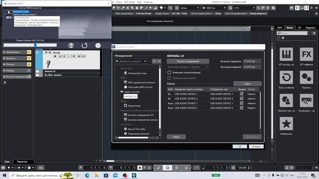Open Microsoft Edge from taskbar
319x179 pixels.
coord(87,175)
